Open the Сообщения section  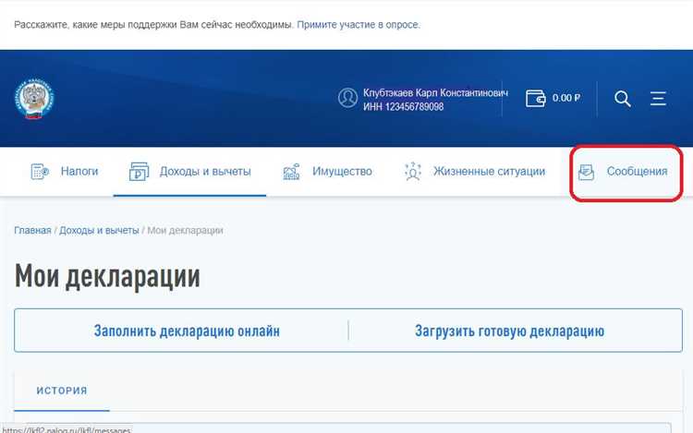(637, 171)
